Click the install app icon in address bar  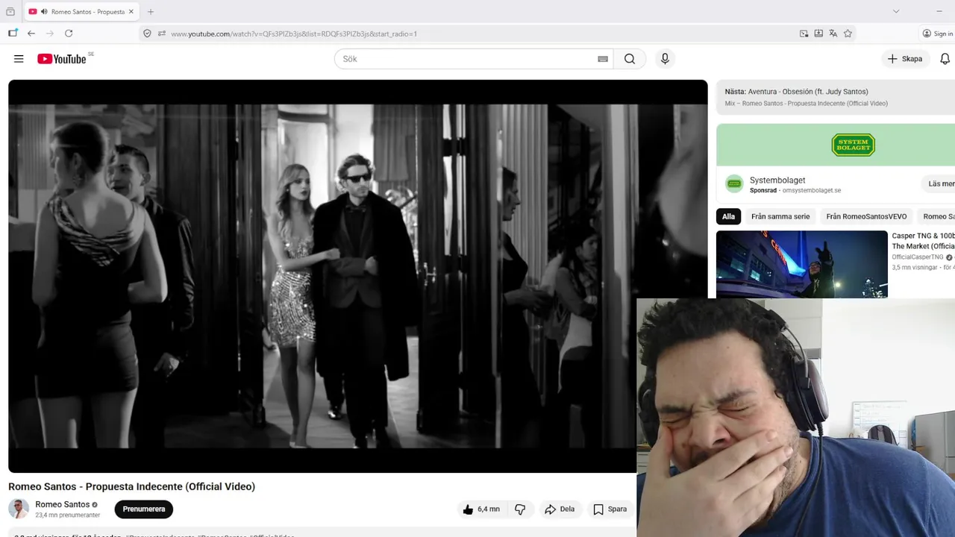(x=818, y=34)
